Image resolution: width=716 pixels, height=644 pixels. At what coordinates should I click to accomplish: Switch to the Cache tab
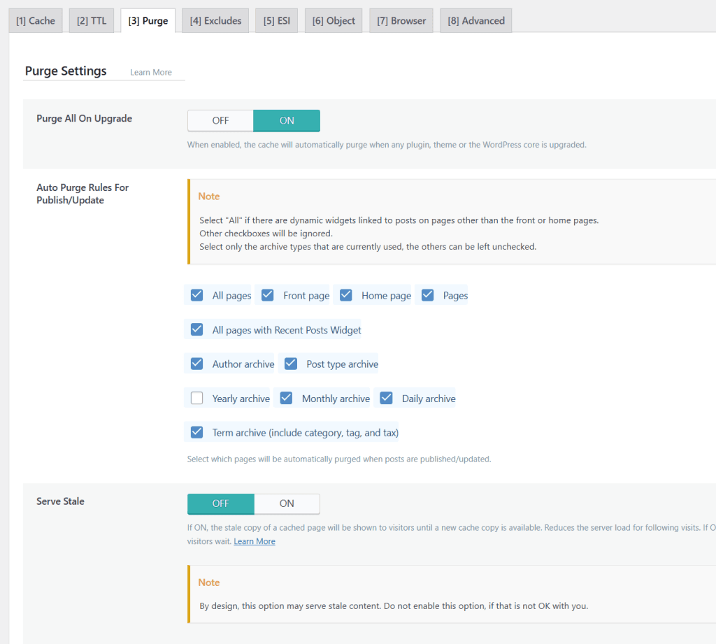[x=35, y=20]
